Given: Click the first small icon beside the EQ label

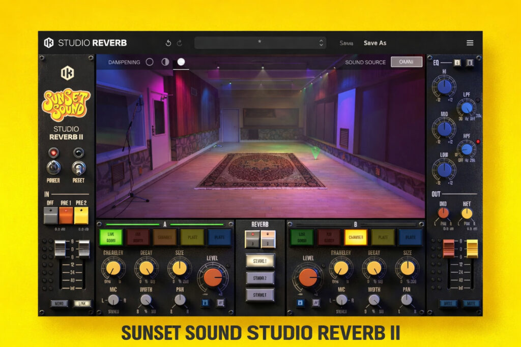Looking at the screenshot, I should [x=457, y=62].
